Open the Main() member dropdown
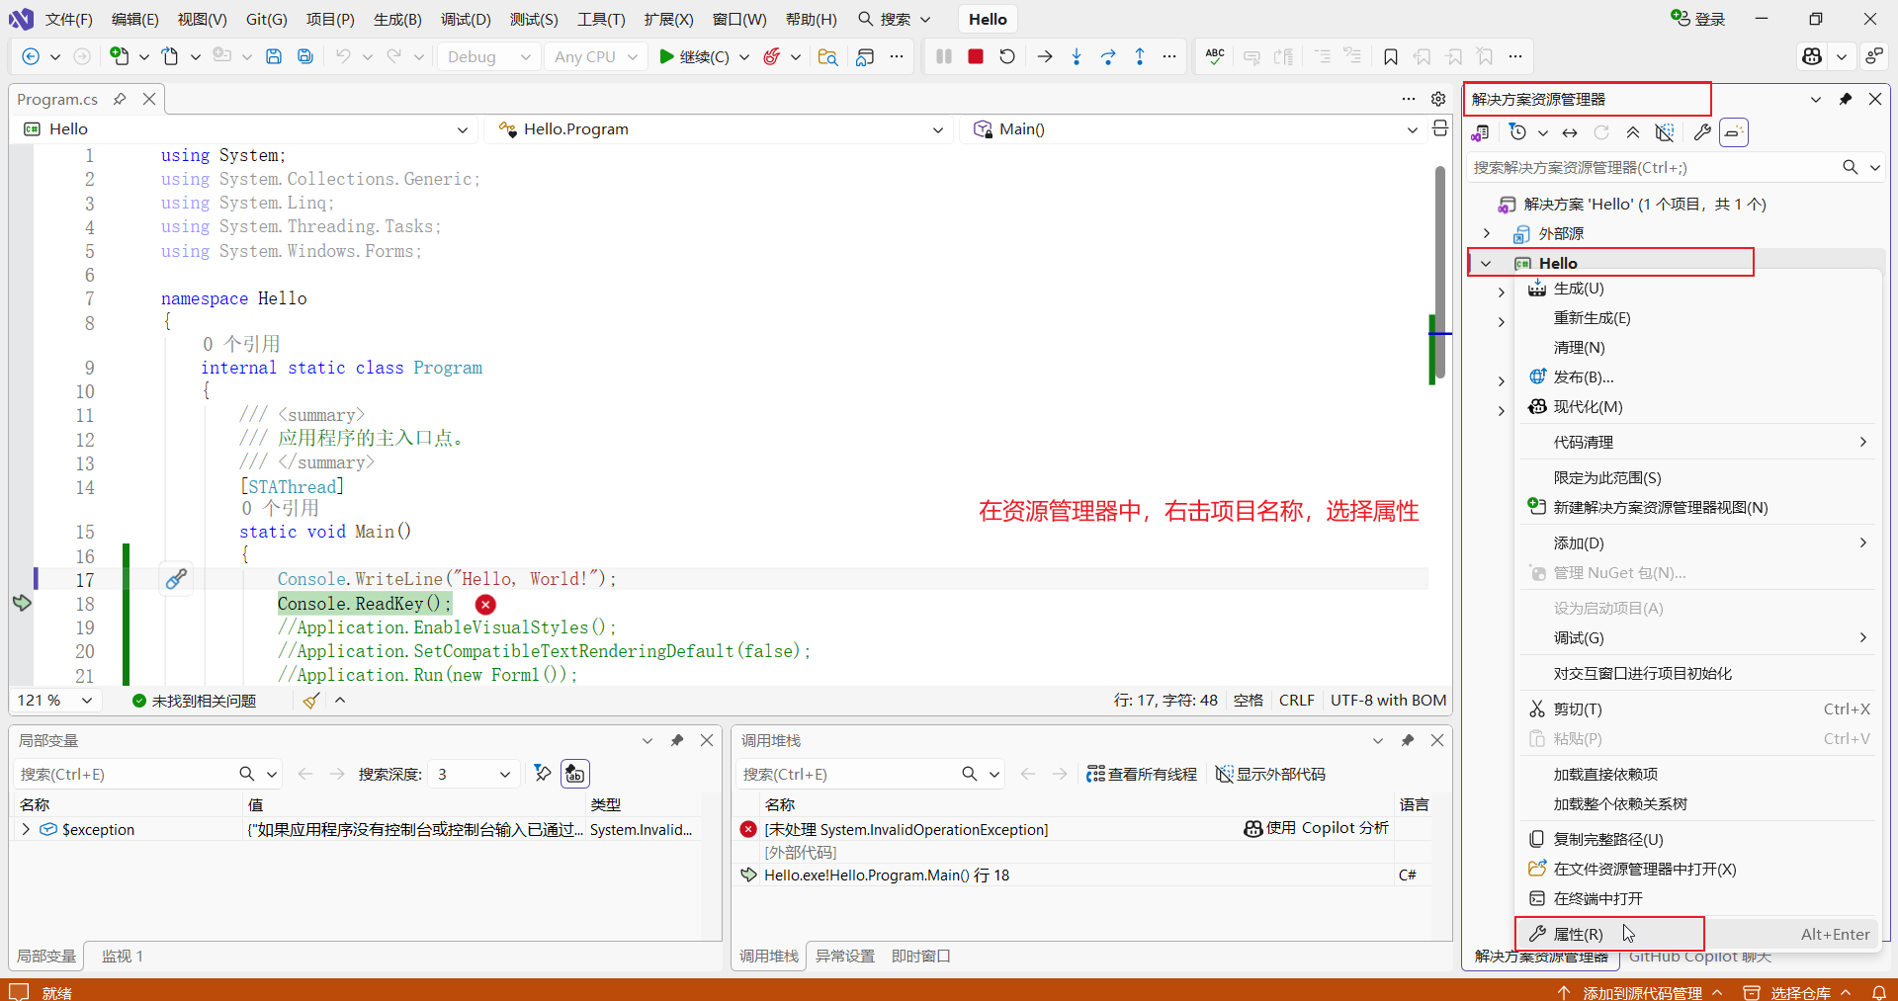 [x=1193, y=129]
